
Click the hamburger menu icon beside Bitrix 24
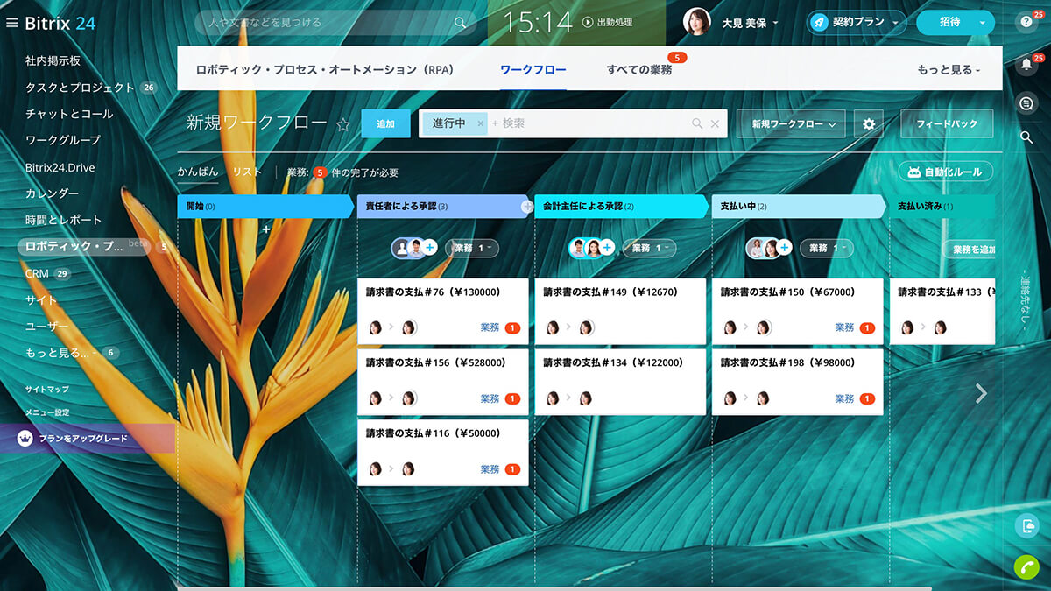(x=11, y=23)
